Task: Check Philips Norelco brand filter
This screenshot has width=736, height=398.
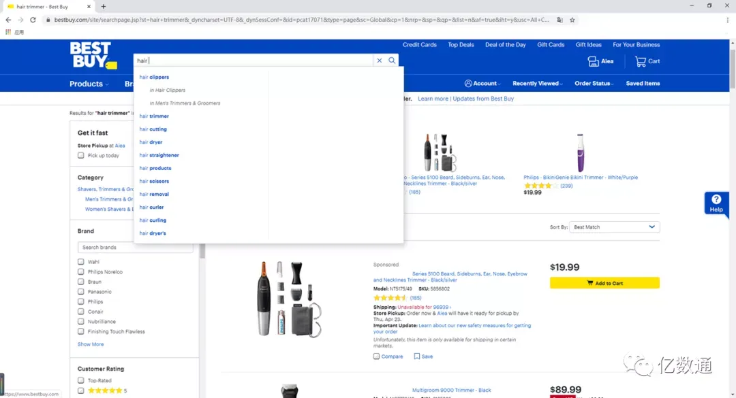Action: tap(80, 271)
